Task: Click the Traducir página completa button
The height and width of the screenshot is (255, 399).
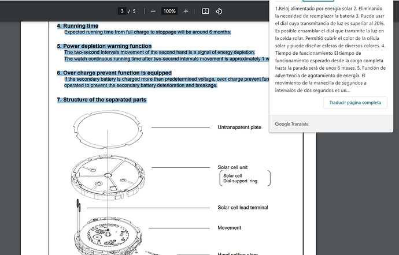Action: [x=355, y=103]
